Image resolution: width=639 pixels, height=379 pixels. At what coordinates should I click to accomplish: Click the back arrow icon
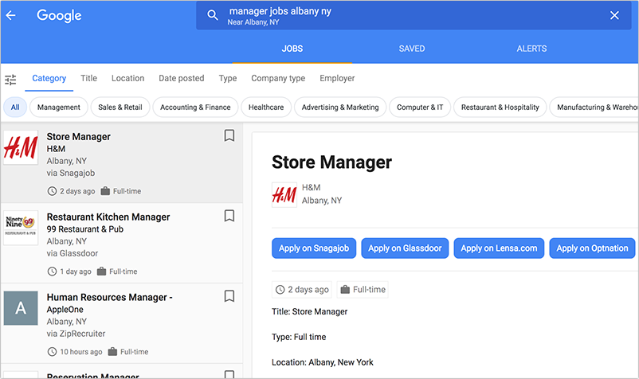point(11,15)
